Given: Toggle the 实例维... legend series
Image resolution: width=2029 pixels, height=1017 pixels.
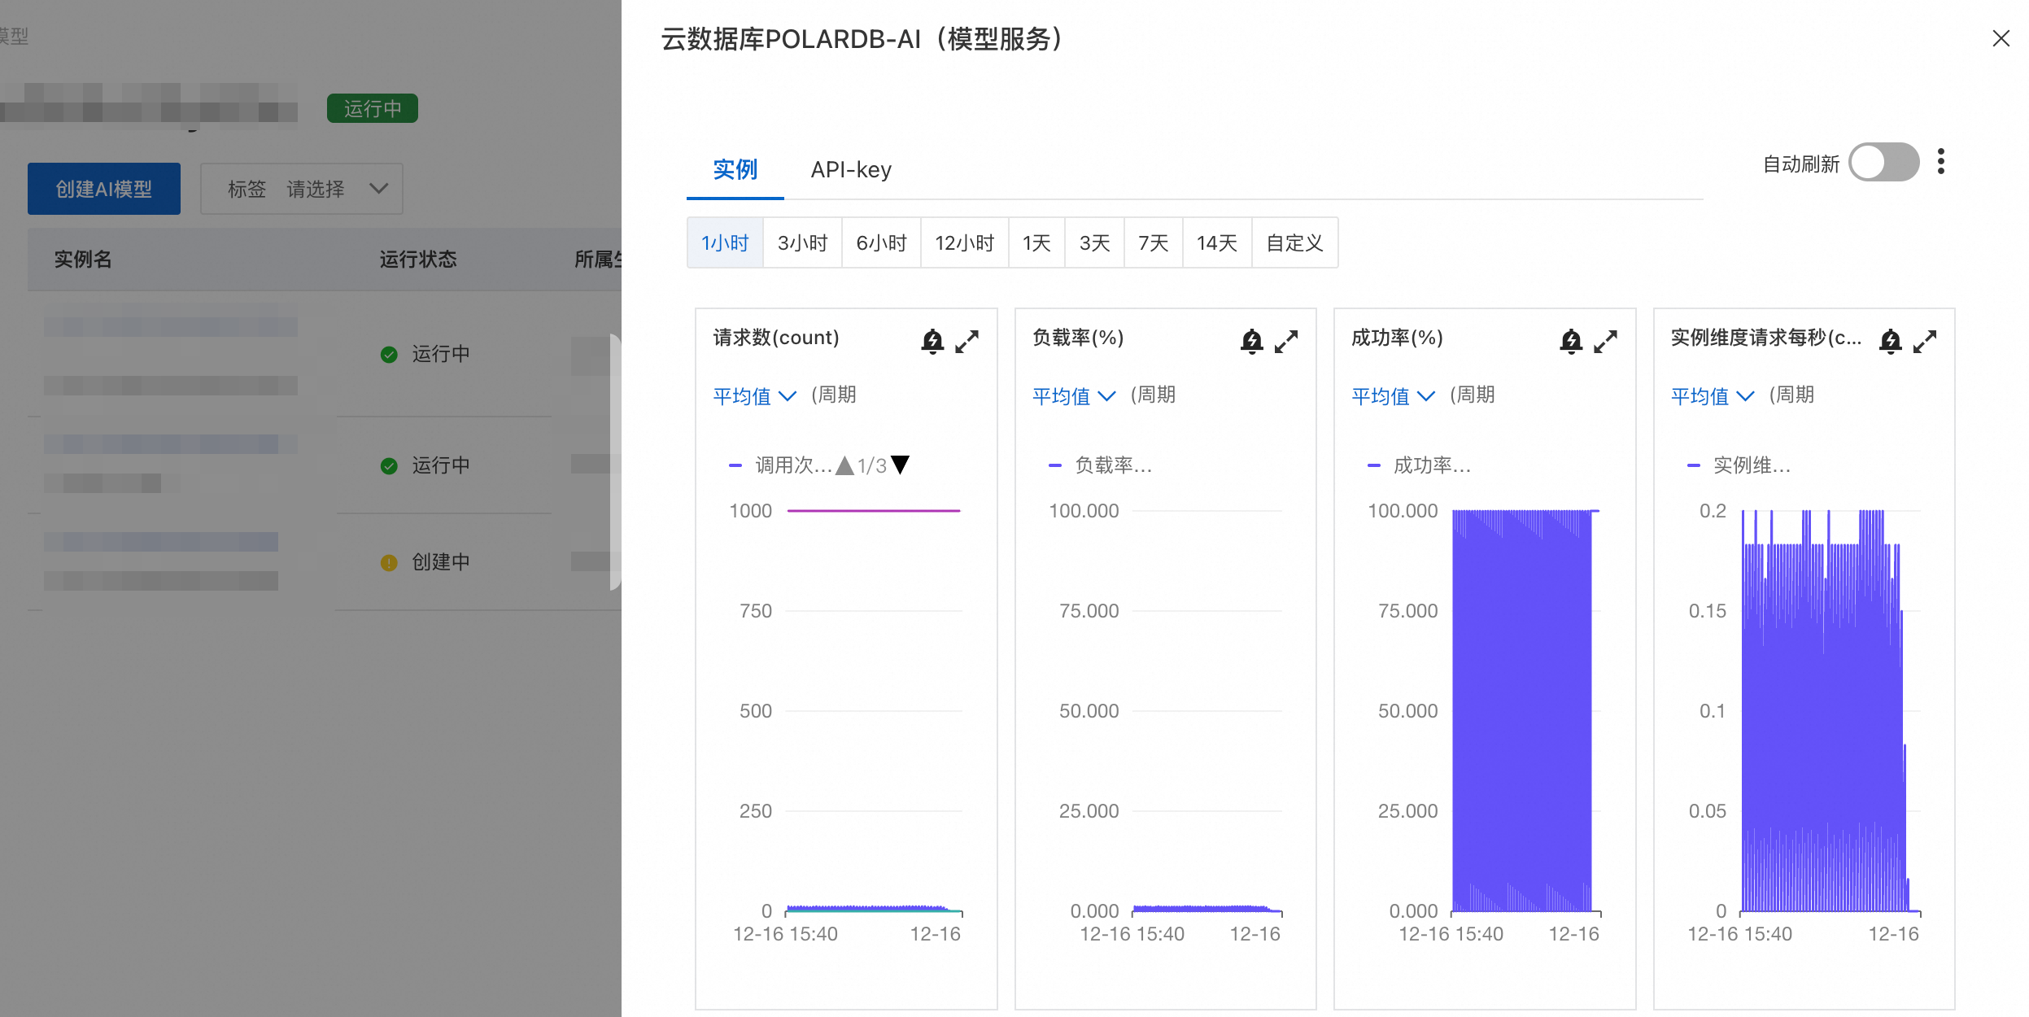Looking at the screenshot, I should [1739, 465].
